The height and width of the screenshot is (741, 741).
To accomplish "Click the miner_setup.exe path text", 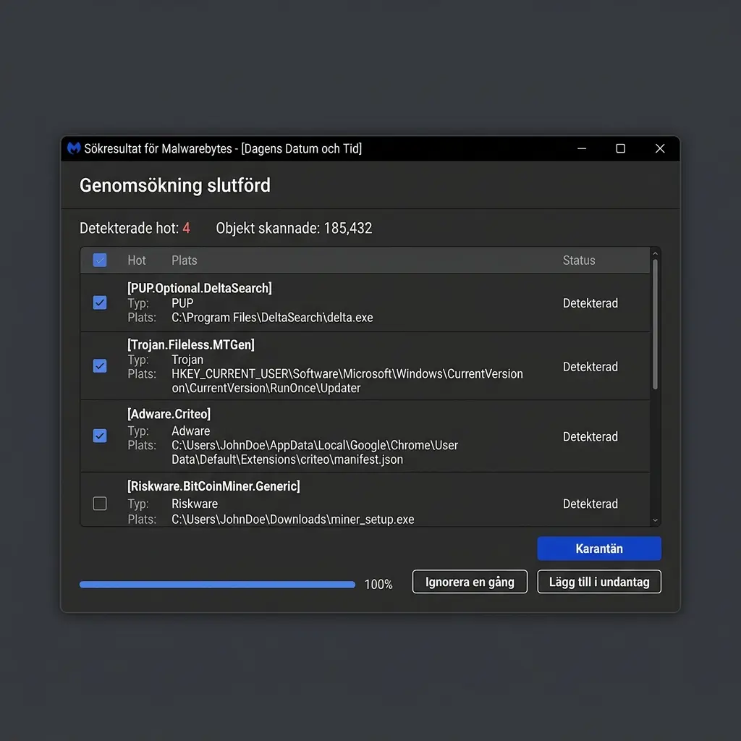I will pyautogui.click(x=293, y=520).
